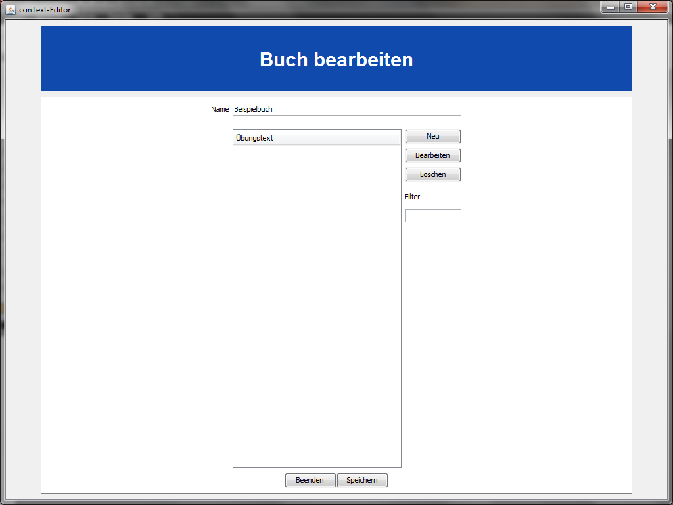
Task: Save with the Speichern button
Action: point(362,481)
